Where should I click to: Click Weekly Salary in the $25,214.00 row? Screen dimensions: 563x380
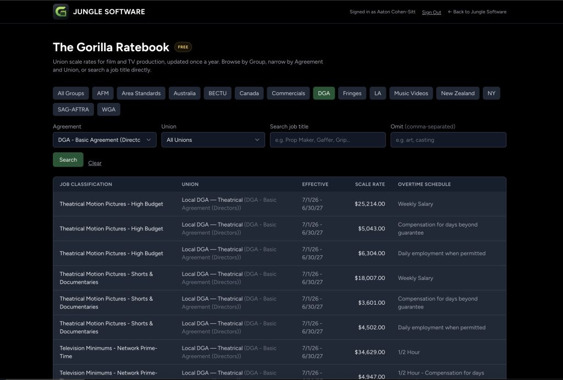[416, 203]
